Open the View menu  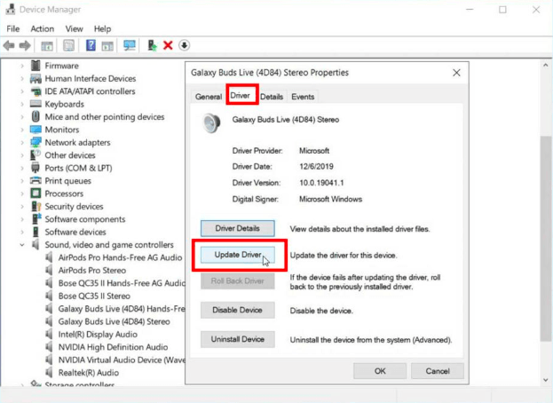[x=74, y=29]
